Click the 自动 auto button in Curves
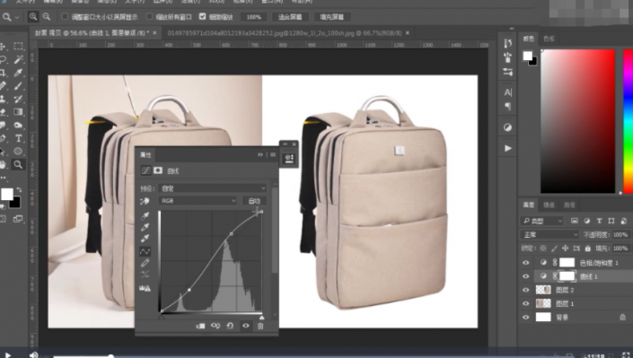633x358 pixels. pyautogui.click(x=254, y=201)
